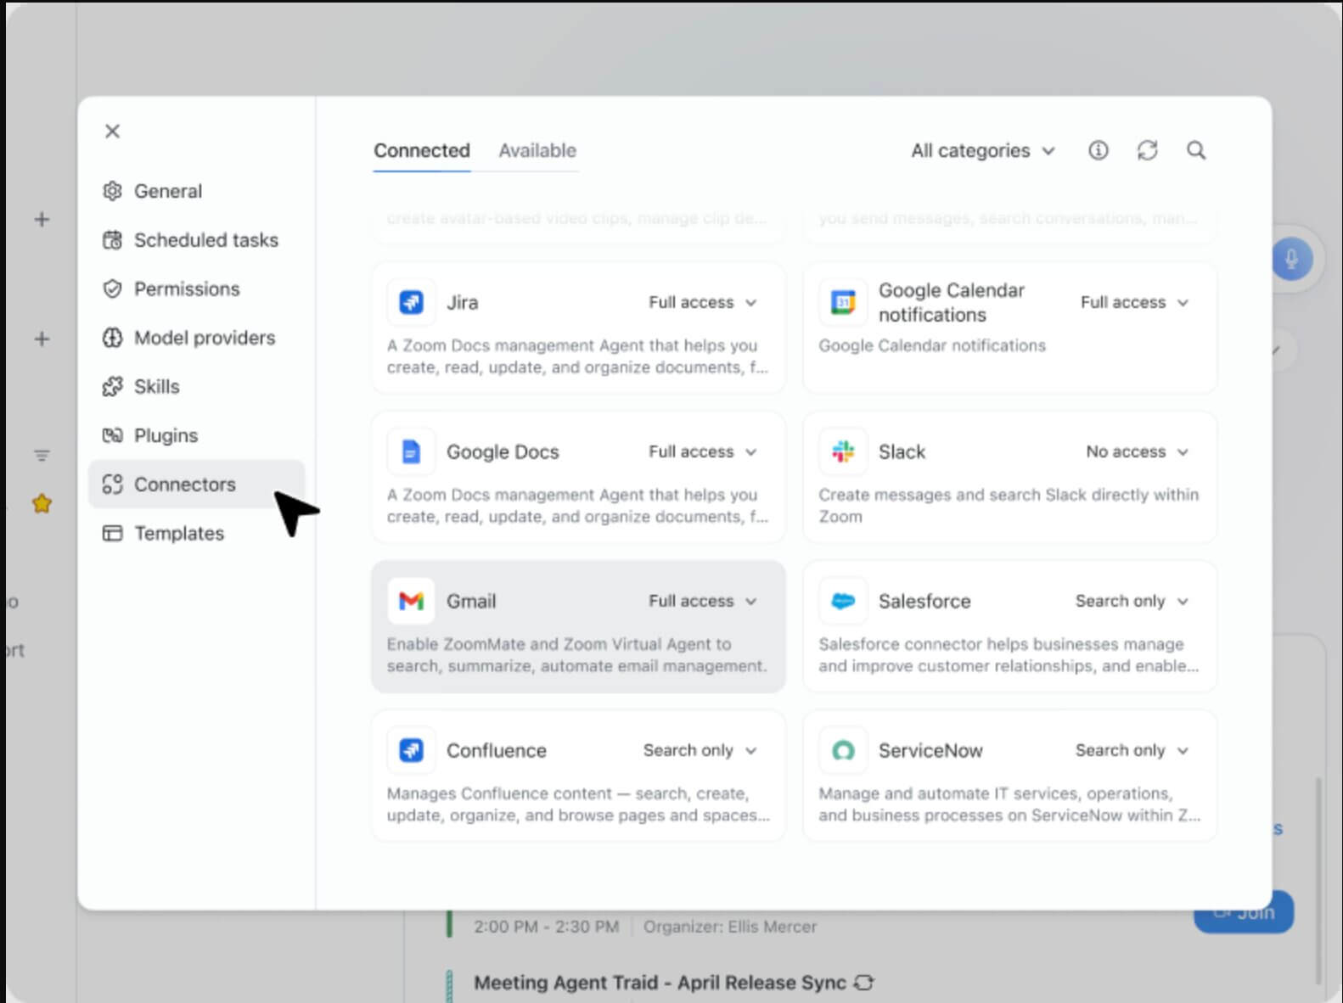Screen dimensions: 1343x1003
Task: Open Meeting Agent Traid April Release Sync
Action: coord(660,983)
